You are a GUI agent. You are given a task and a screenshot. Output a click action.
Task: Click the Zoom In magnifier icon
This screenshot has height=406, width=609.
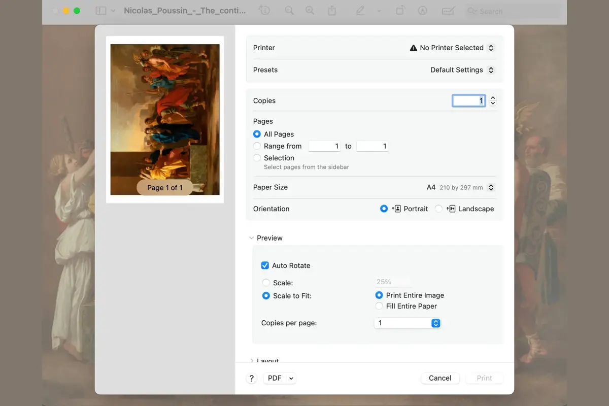tap(310, 11)
